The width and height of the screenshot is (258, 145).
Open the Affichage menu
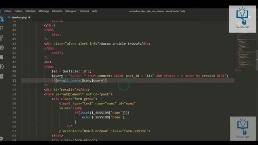(44, 11)
